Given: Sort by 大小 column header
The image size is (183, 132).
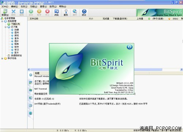Looking at the screenshot, I should tap(91, 19).
